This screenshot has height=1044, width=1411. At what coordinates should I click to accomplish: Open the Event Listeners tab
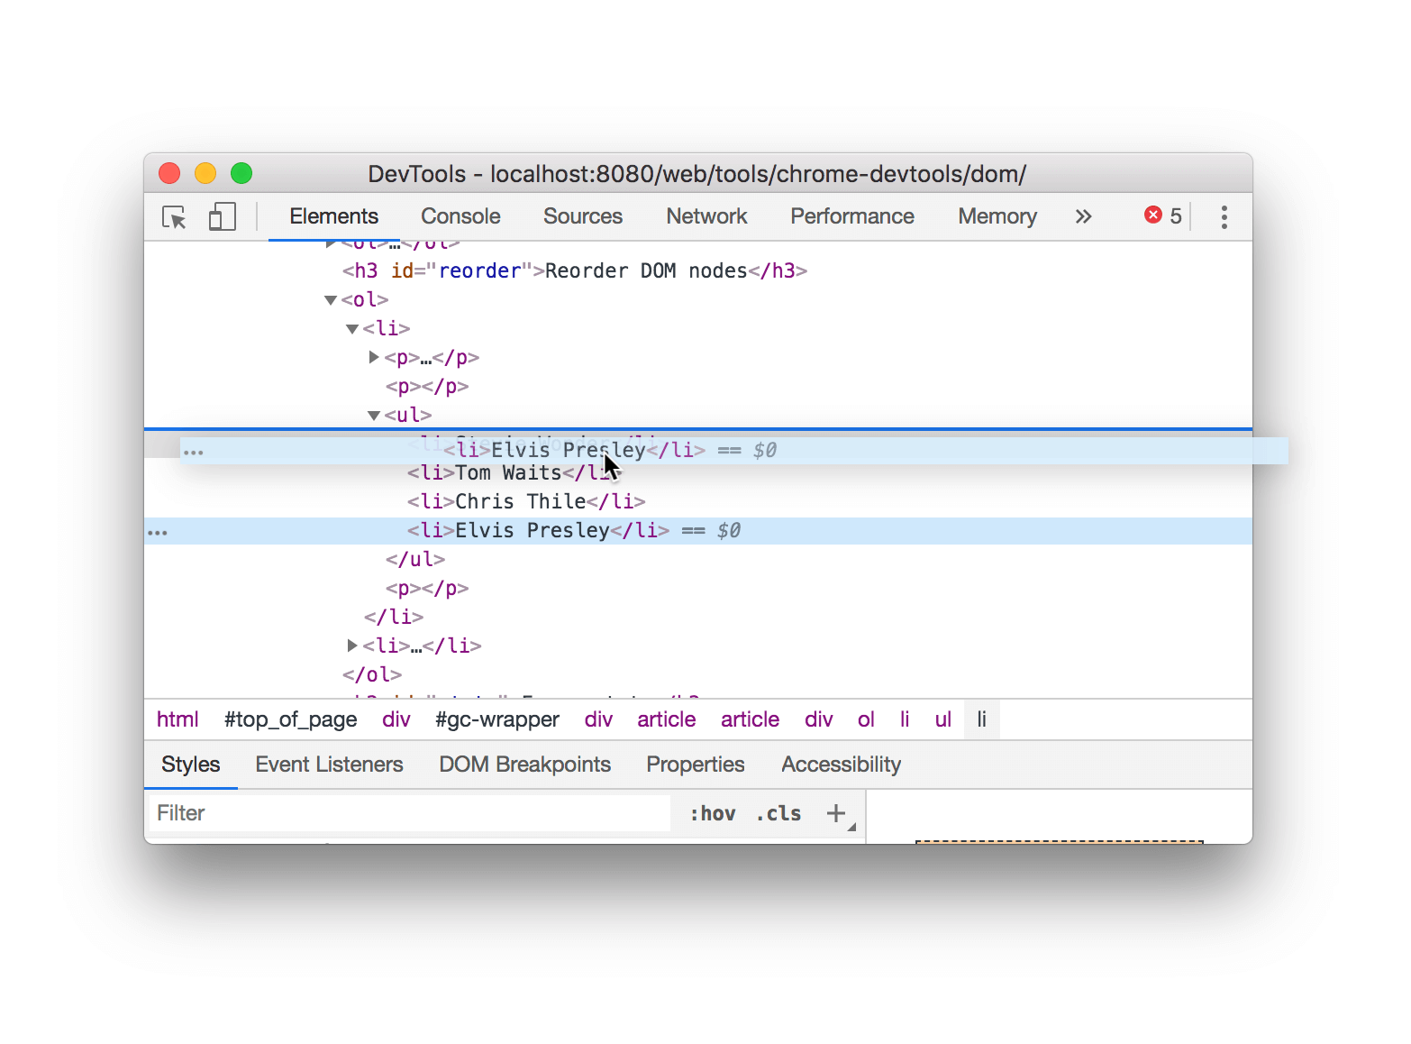tap(329, 764)
